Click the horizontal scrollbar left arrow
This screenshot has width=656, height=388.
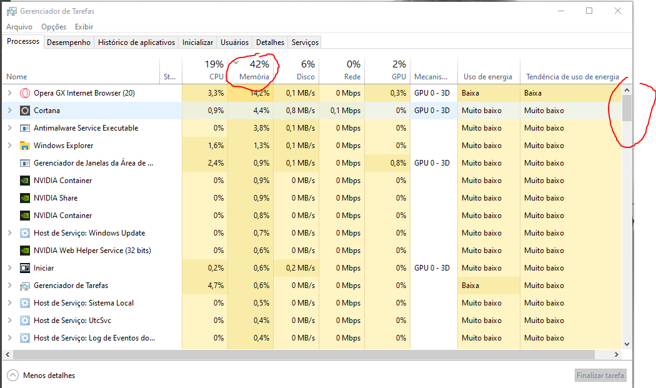click(x=7, y=354)
